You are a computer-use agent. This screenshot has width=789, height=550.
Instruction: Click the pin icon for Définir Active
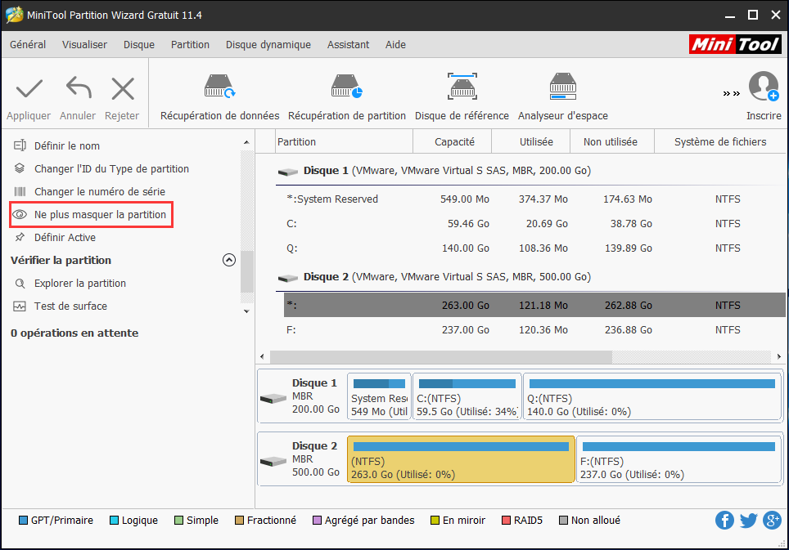pos(20,237)
